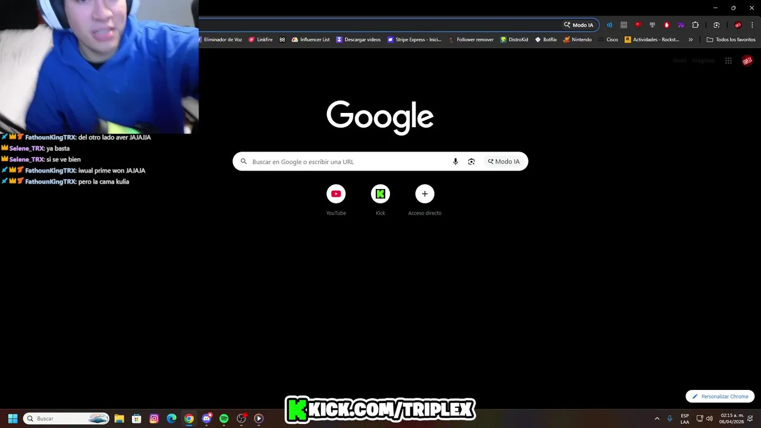
Task: Open the clock showing 02:15 a. m.
Action: coord(732,418)
